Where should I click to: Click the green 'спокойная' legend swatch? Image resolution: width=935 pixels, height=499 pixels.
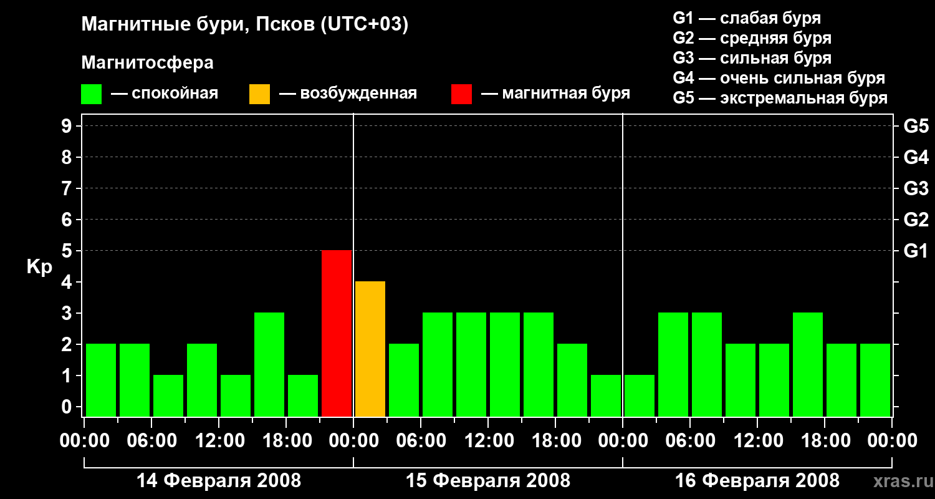91,94
